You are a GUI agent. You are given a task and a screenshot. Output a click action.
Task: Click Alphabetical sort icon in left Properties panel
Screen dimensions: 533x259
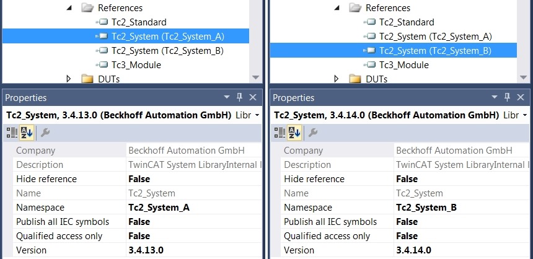(x=27, y=133)
